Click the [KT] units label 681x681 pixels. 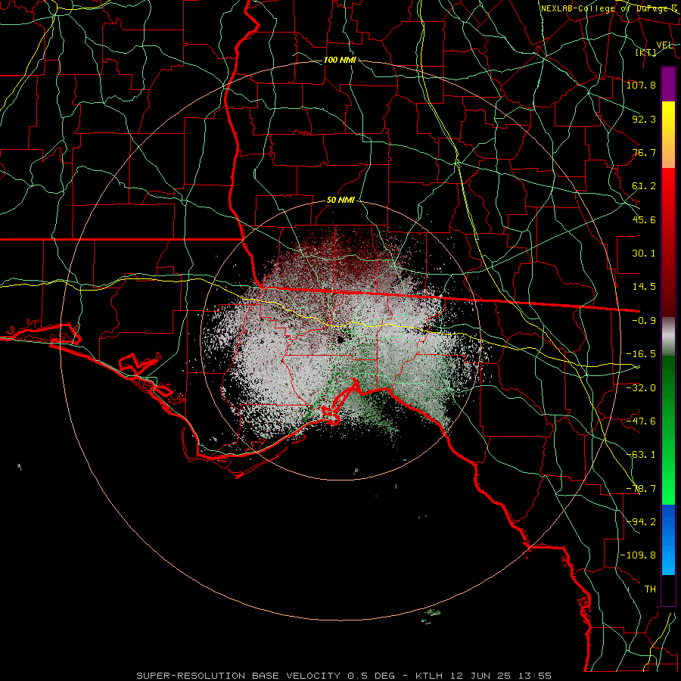tap(645, 52)
